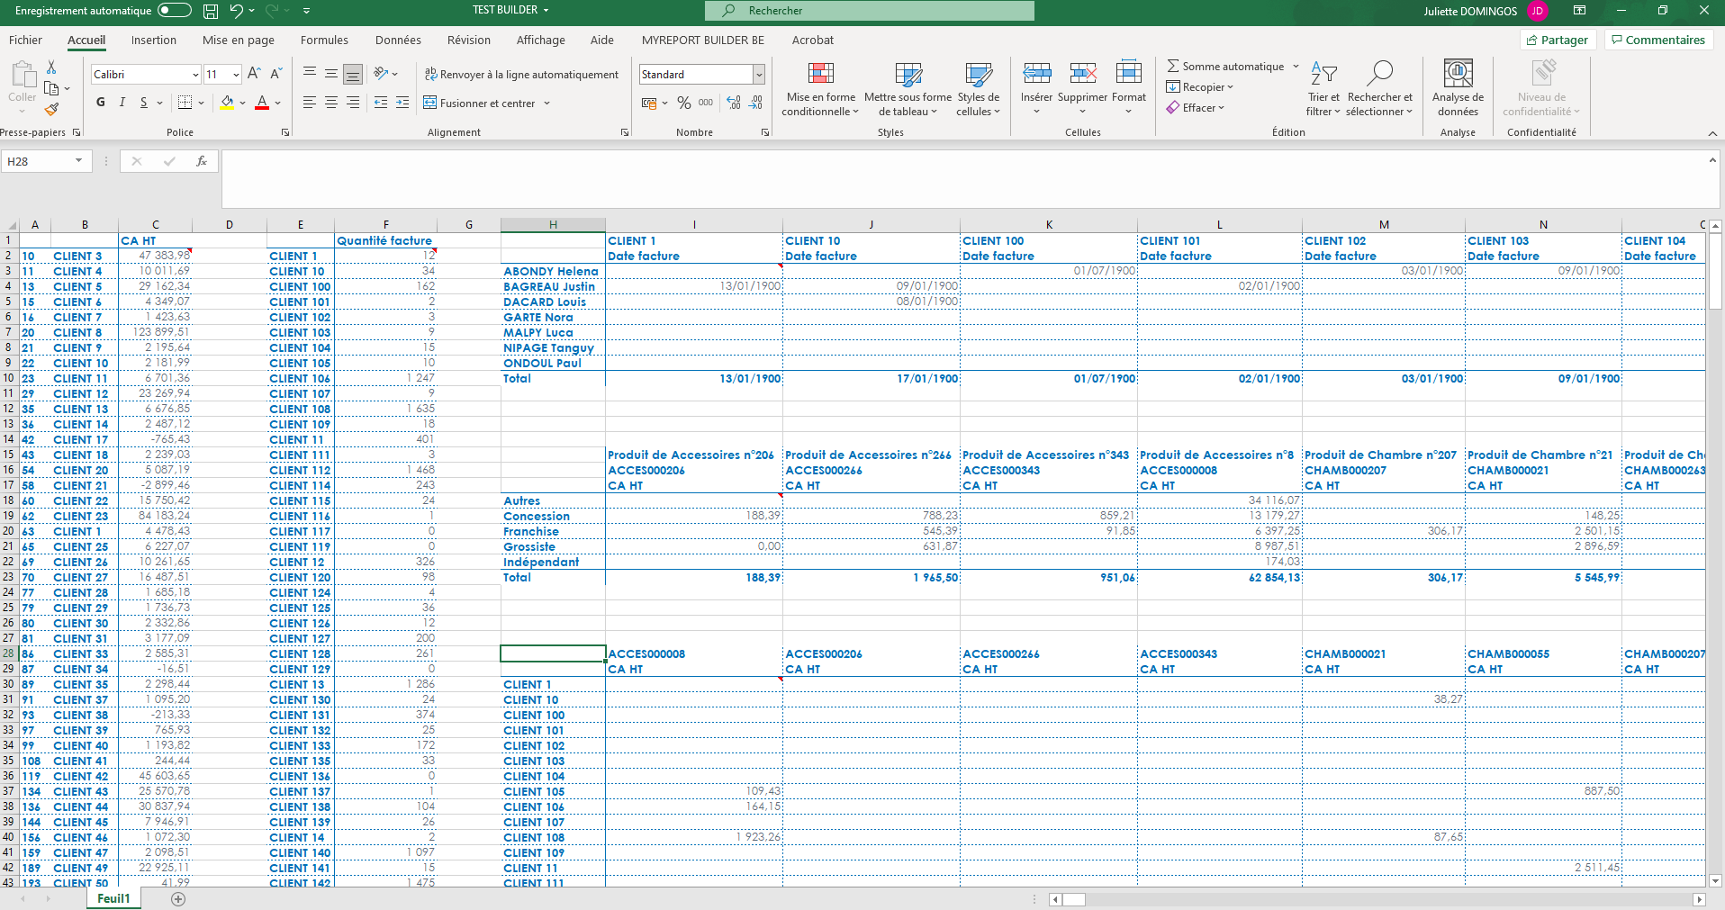Viewport: 1725px width, 910px height.
Task: Open the 'Fusionner et centrer' dropdown arrow
Action: click(546, 104)
